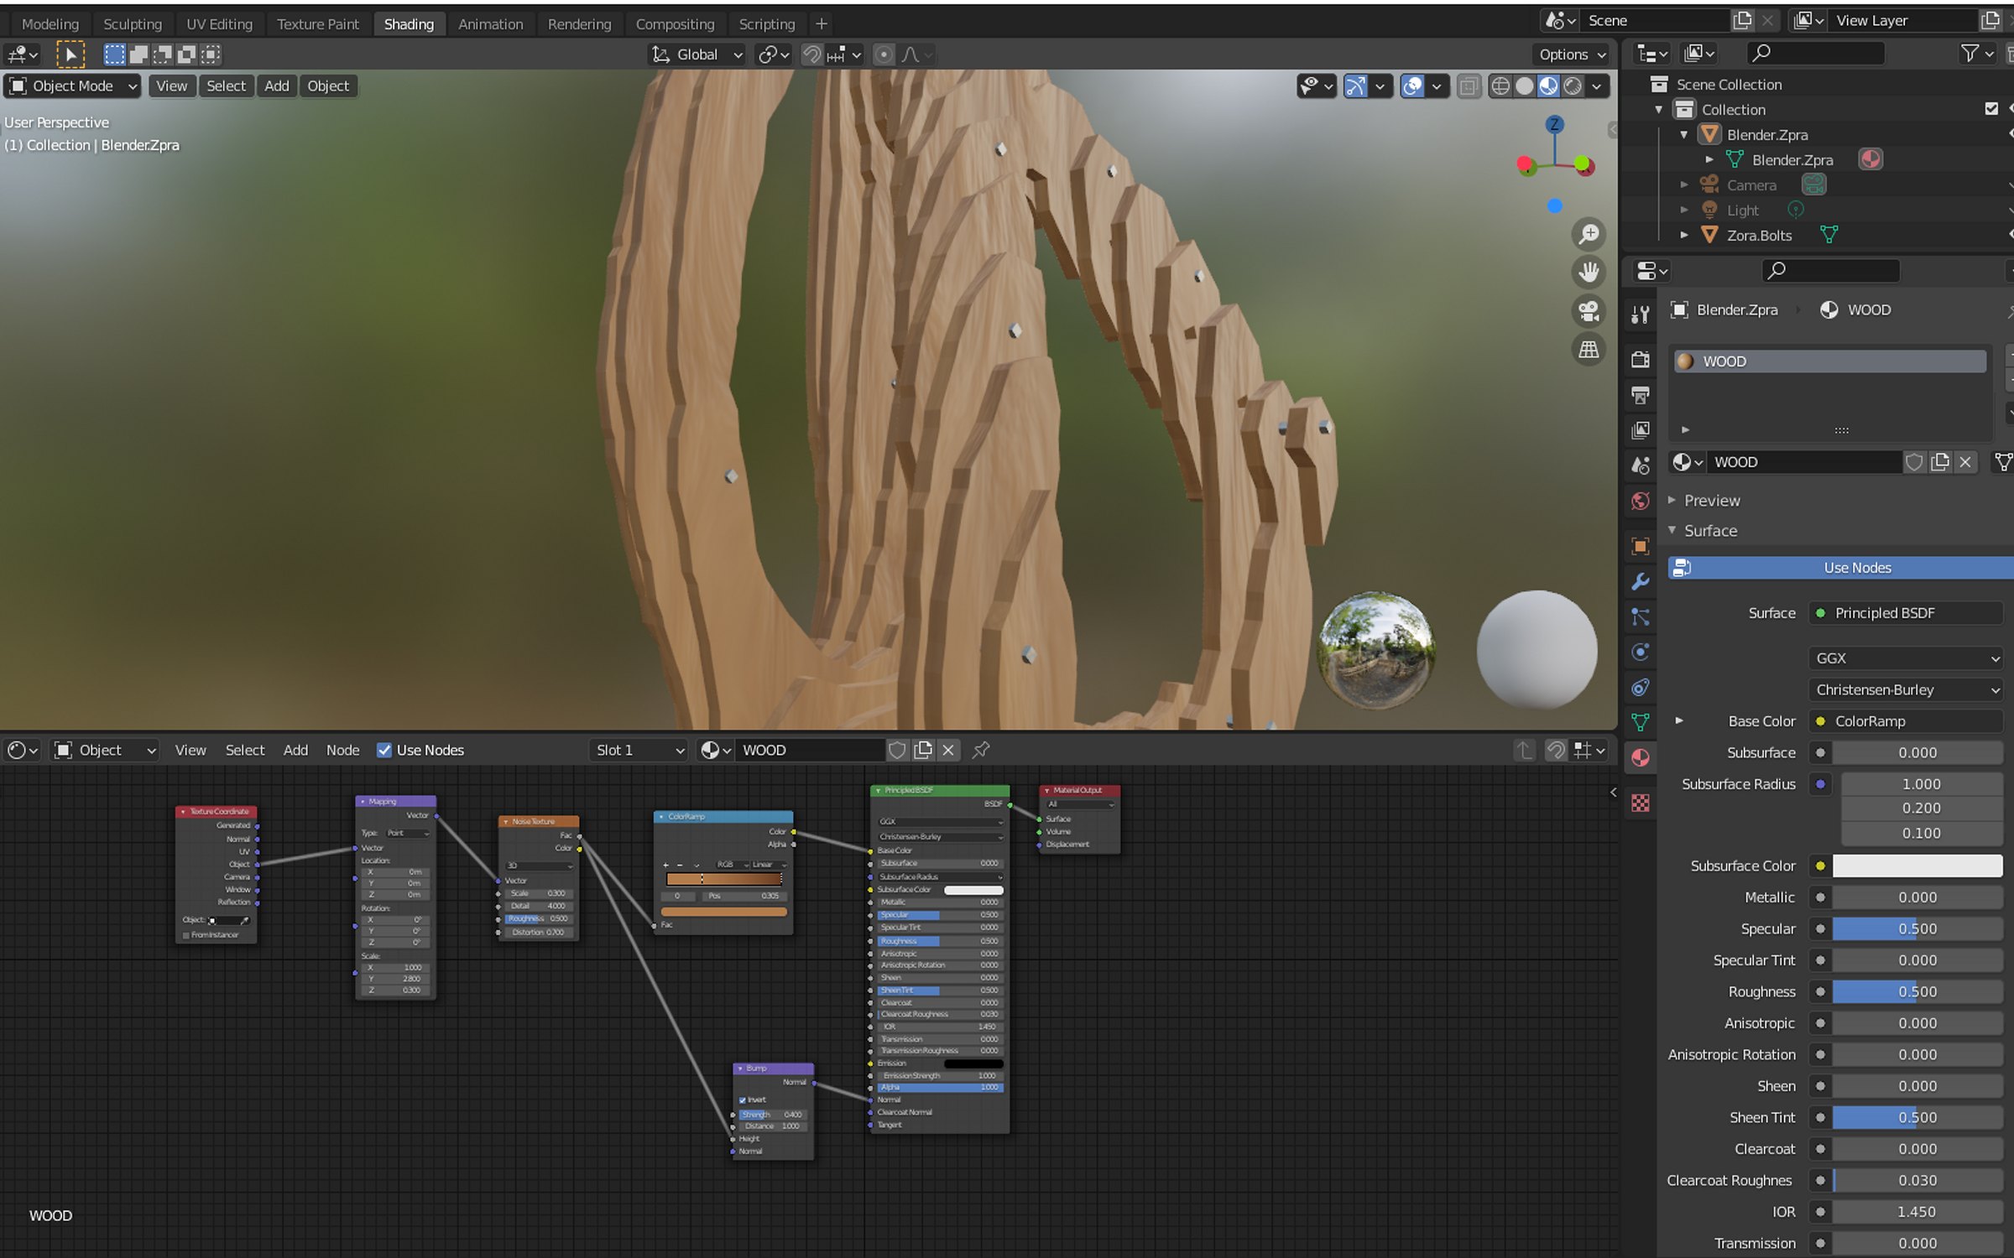The image size is (2014, 1258).
Task: Toggle Invert checkbox on Bump node
Action: 743,1099
